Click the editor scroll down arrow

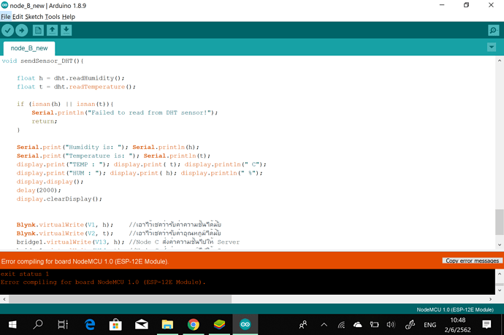pyautogui.click(x=500, y=244)
